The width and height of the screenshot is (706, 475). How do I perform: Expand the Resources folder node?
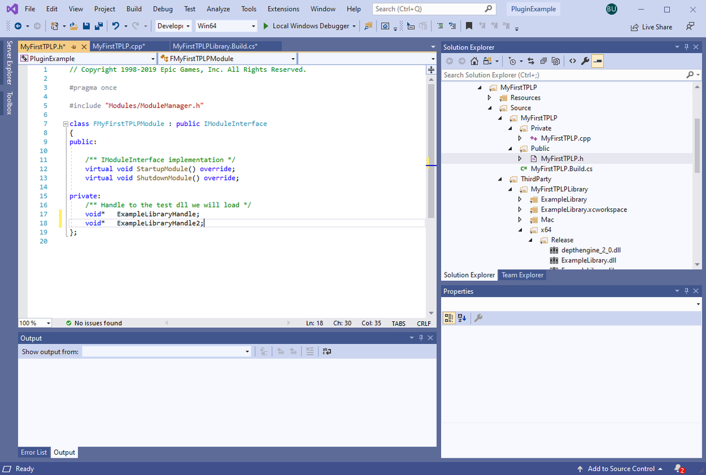(489, 98)
